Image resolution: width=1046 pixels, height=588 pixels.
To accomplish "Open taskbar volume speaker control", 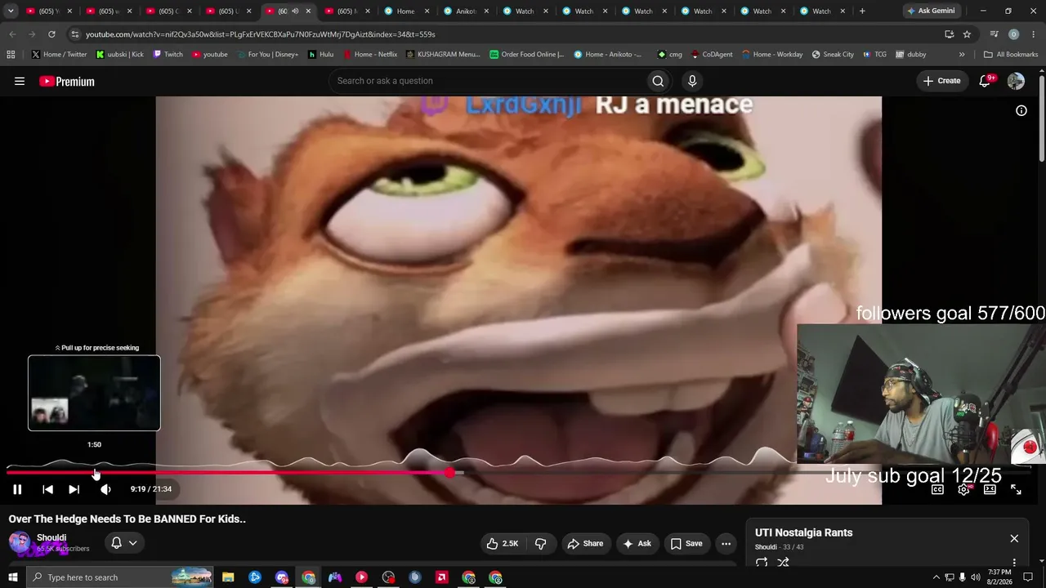I will [x=975, y=577].
